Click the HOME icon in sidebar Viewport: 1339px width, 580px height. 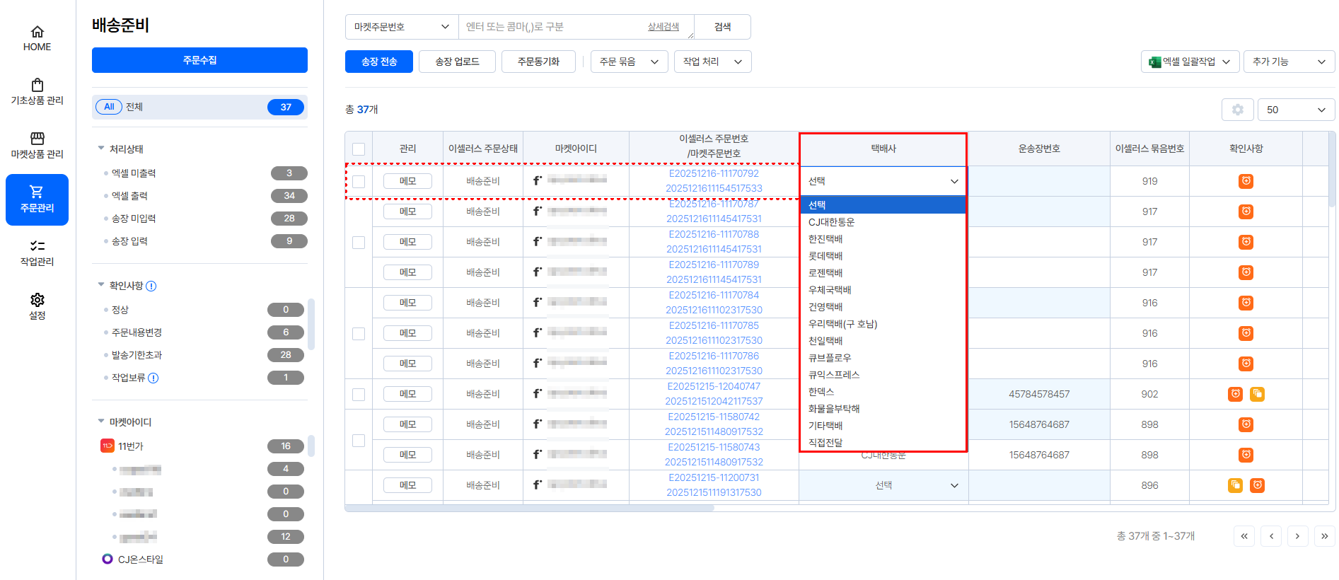coord(37,33)
